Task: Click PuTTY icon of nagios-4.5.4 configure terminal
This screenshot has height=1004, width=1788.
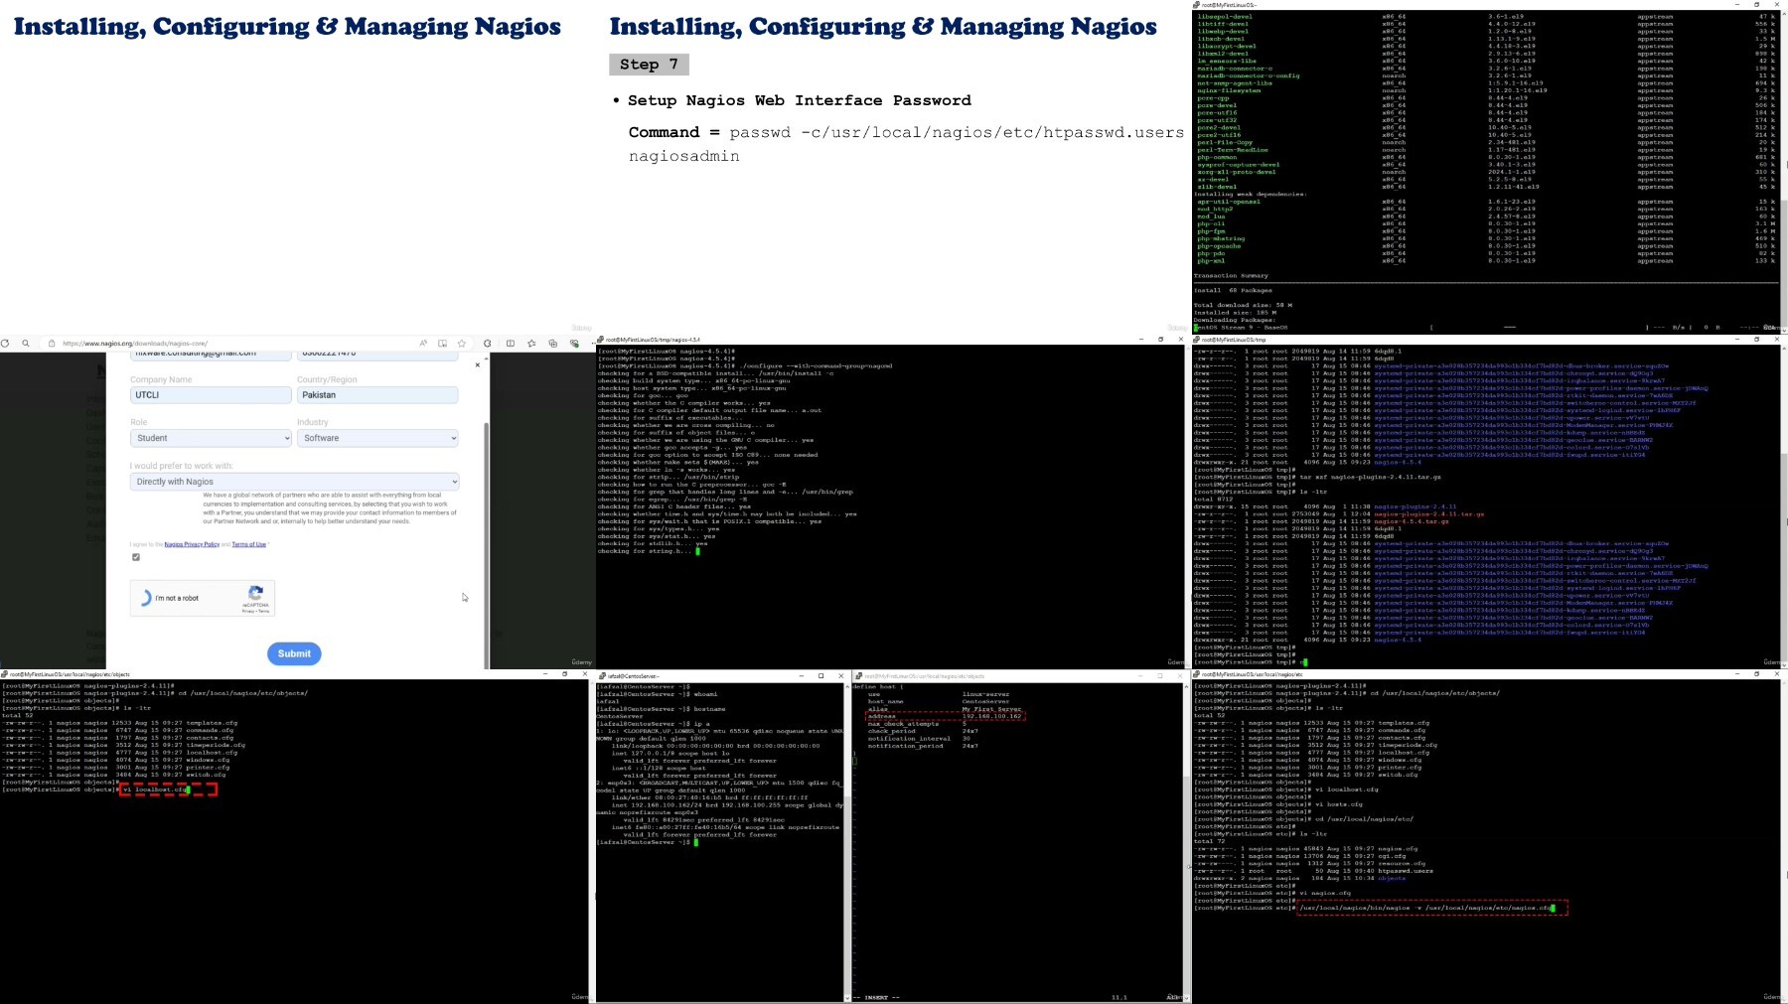Action: (601, 340)
